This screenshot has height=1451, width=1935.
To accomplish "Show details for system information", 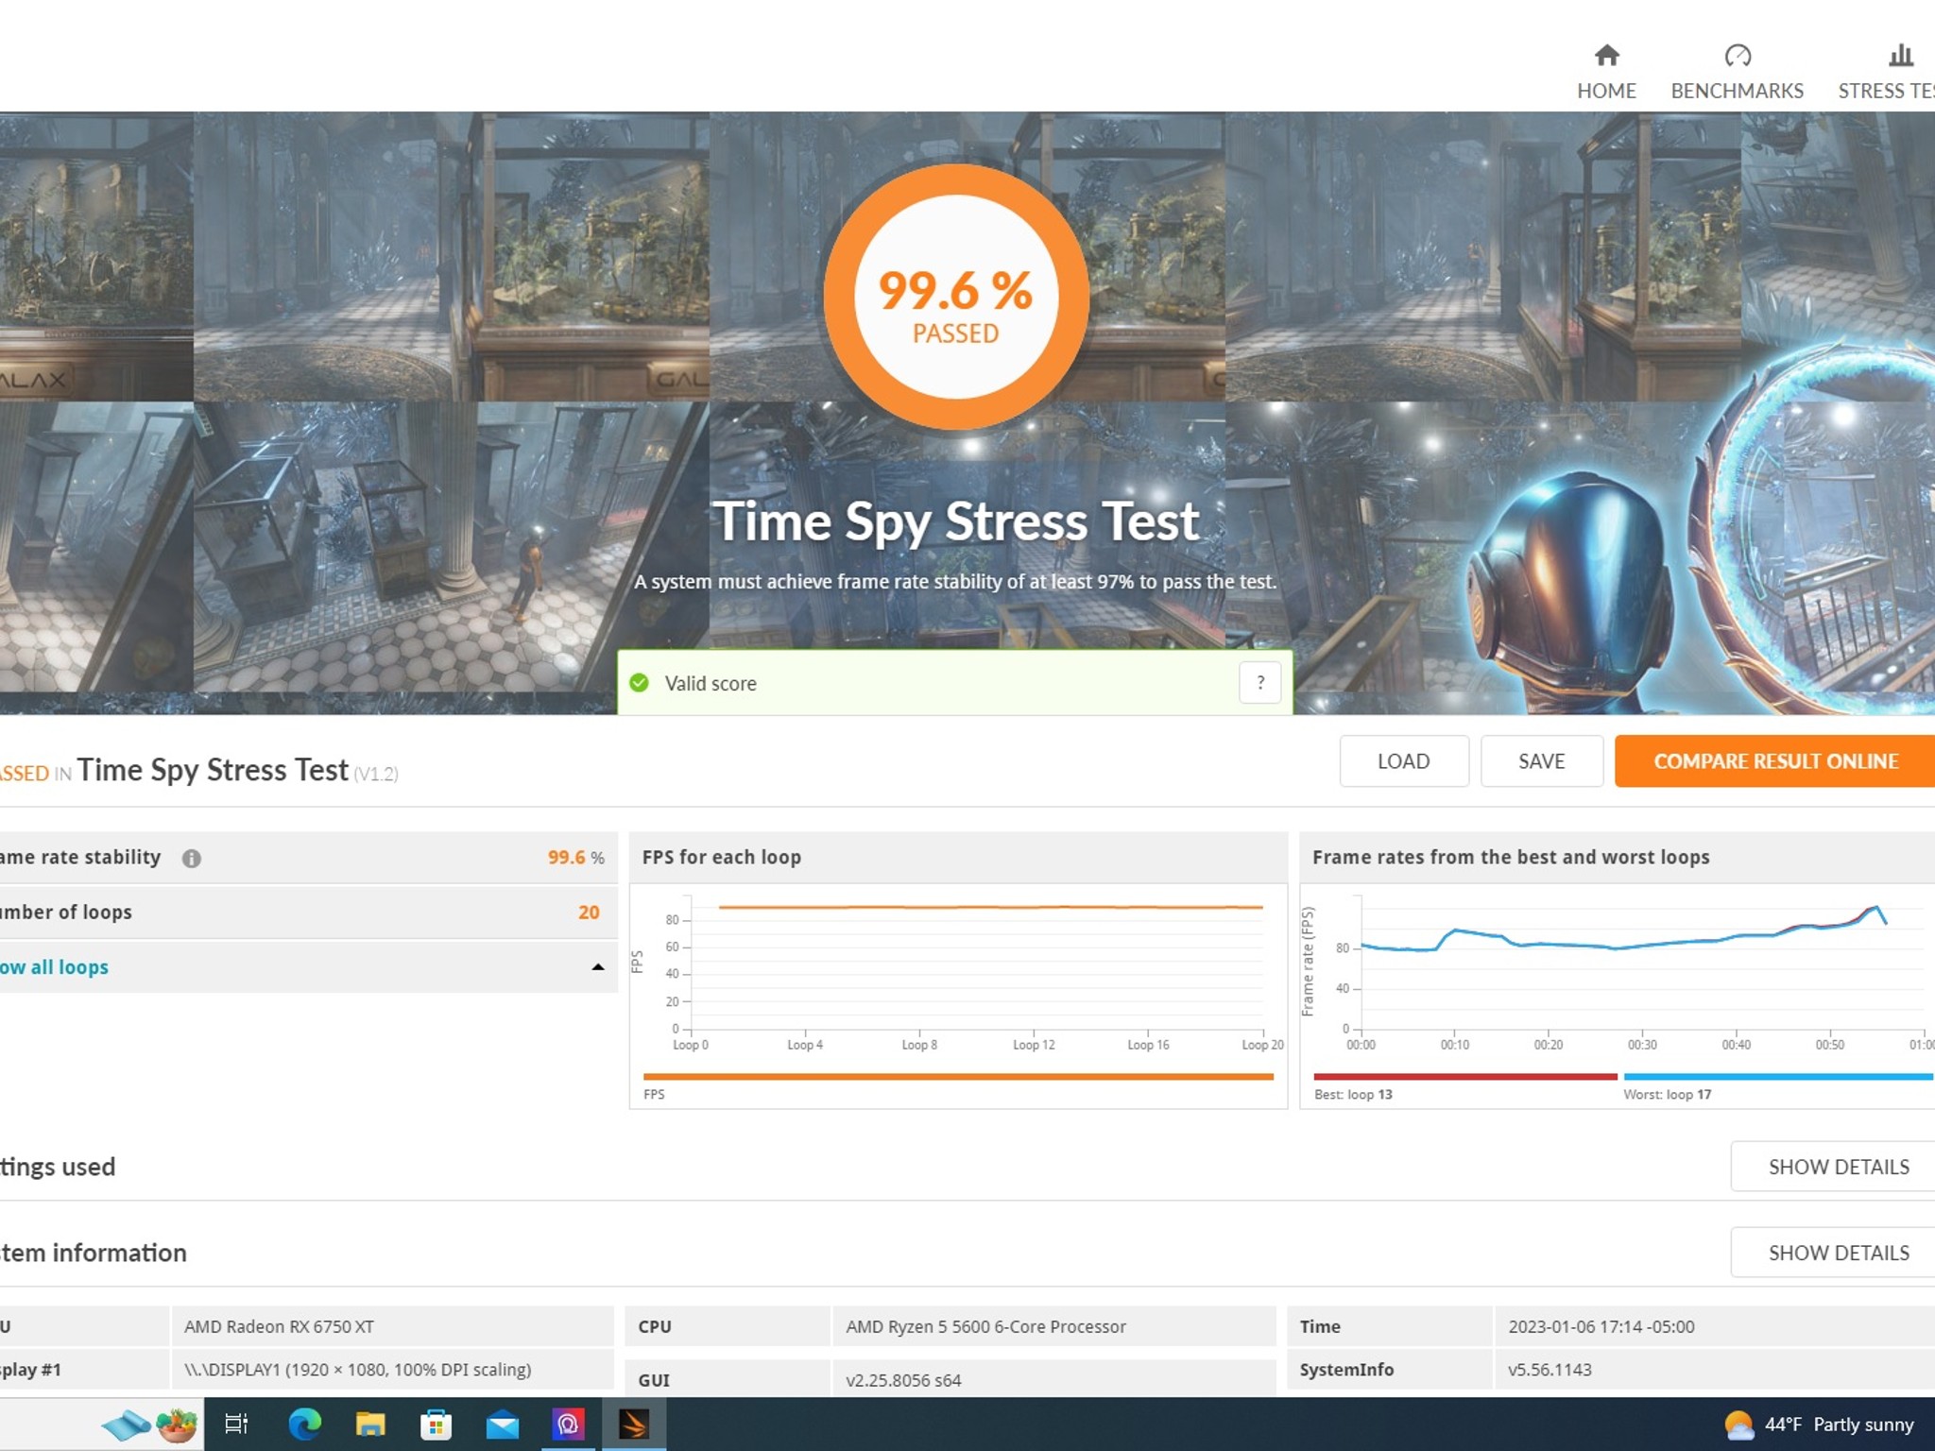I will (1838, 1253).
